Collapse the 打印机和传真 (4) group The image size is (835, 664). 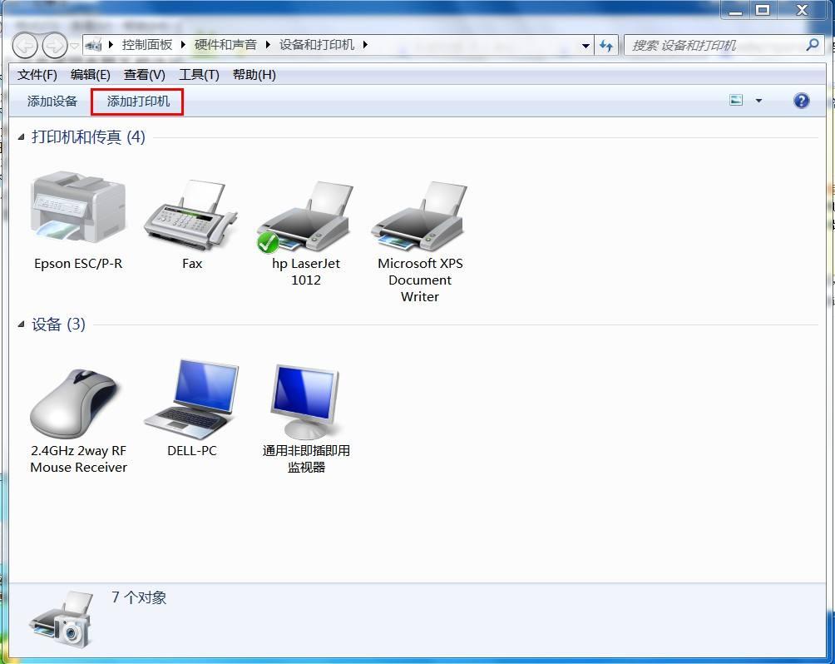22,137
